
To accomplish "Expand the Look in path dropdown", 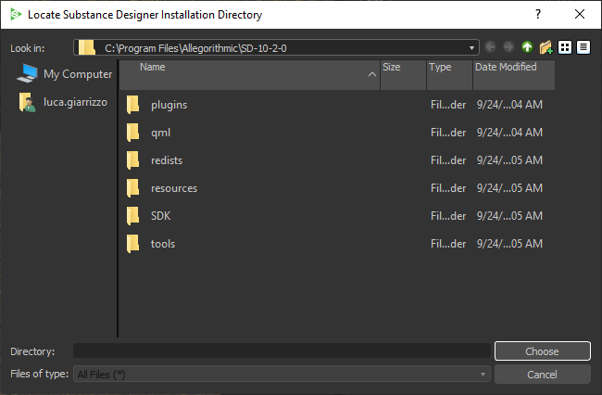I will [x=471, y=48].
